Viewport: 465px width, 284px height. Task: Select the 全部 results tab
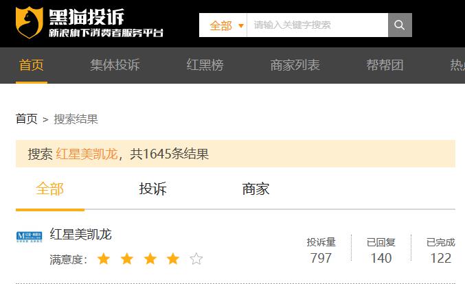50,189
